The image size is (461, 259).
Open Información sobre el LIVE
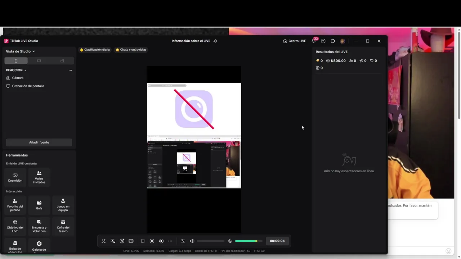click(x=191, y=41)
